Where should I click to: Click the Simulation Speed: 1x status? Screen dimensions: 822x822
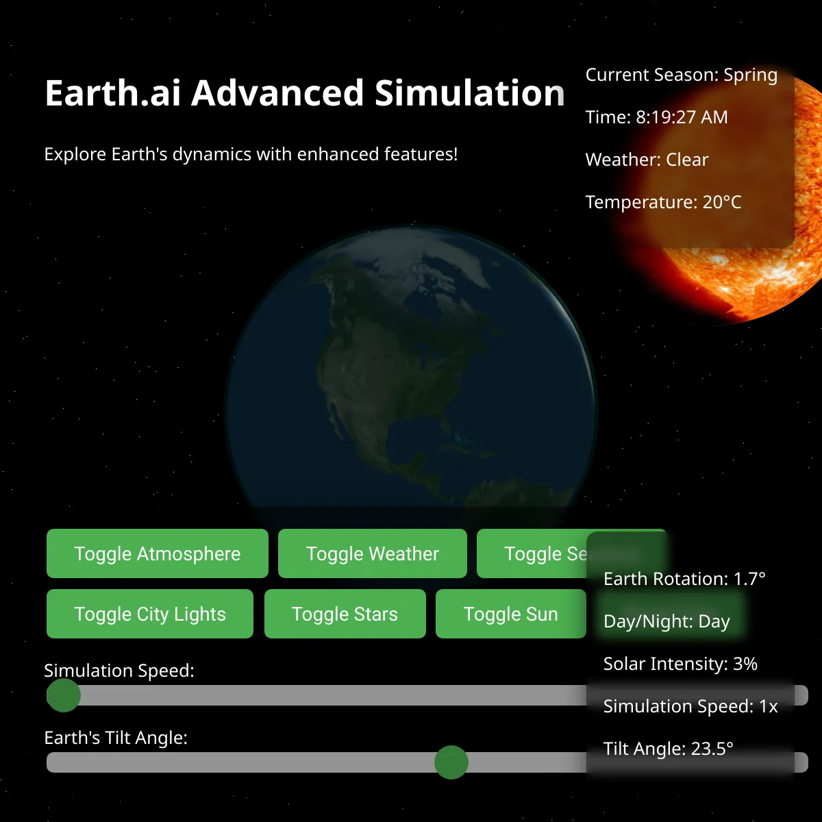click(x=690, y=706)
